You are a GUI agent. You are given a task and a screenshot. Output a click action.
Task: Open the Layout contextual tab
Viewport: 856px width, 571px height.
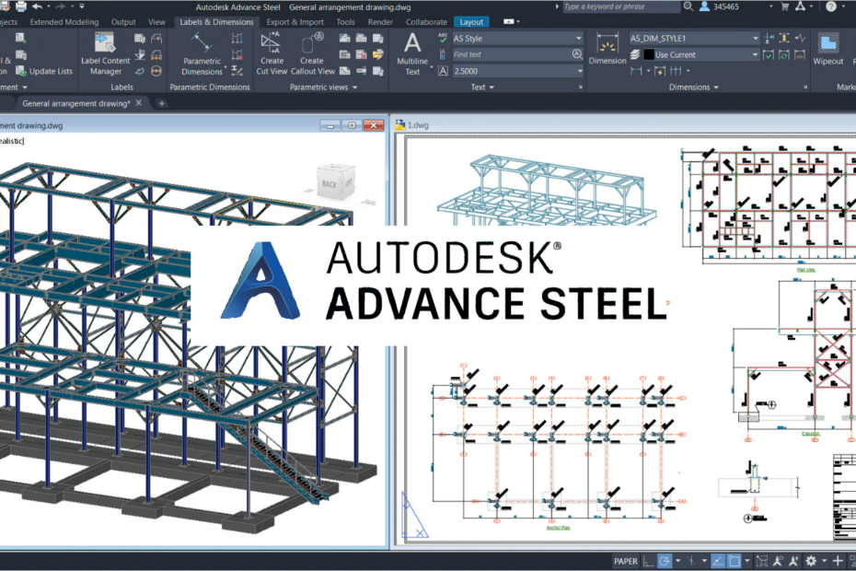(471, 22)
